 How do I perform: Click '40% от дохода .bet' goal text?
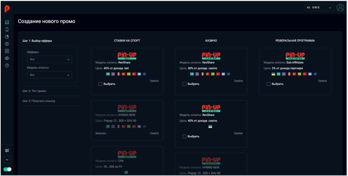point(116,68)
